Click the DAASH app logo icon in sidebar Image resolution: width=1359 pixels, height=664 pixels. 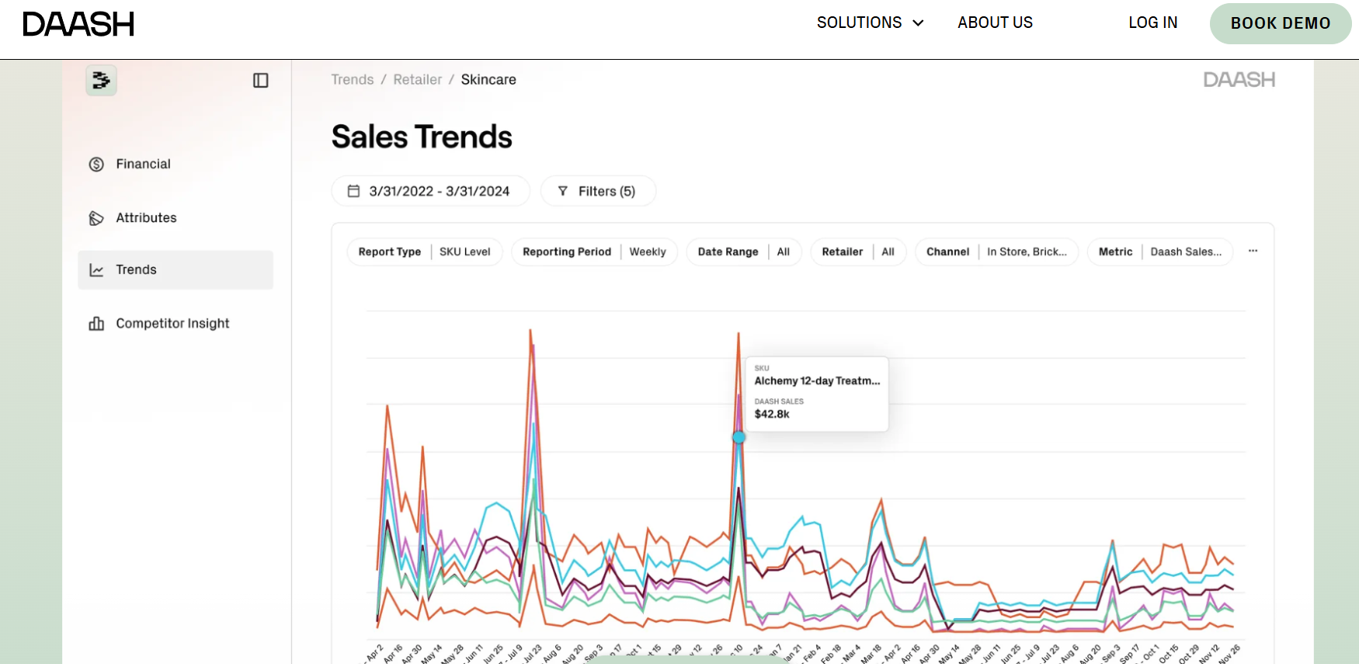(x=101, y=80)
